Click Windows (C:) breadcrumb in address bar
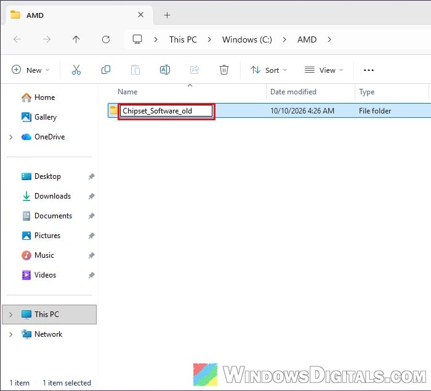 (x=247, y=39)
